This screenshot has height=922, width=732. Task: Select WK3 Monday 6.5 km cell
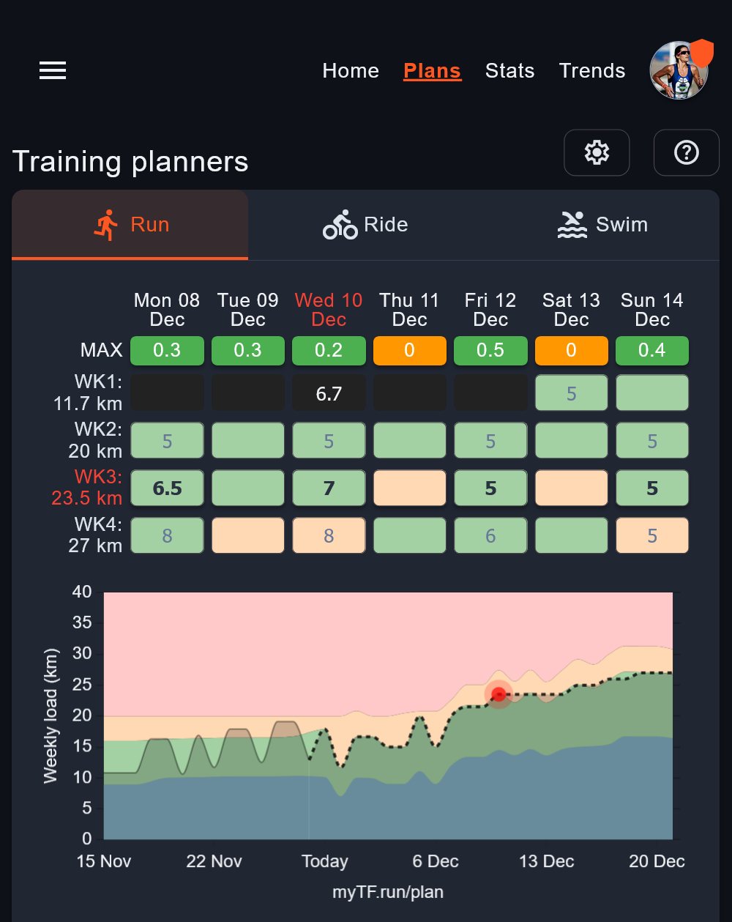(167, 488)
